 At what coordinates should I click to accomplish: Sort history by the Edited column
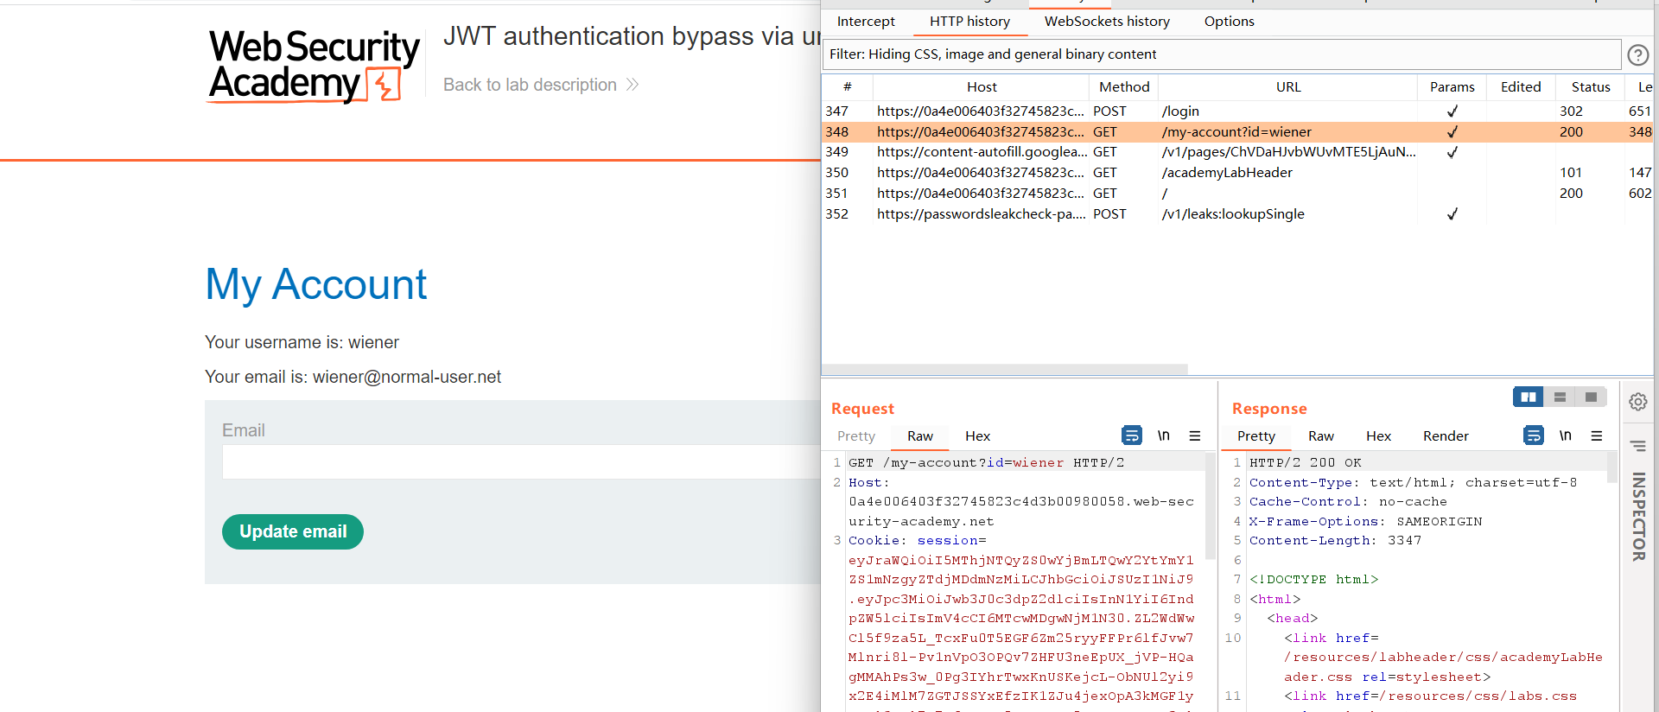pyautogui.click(x=1521, y=86)
